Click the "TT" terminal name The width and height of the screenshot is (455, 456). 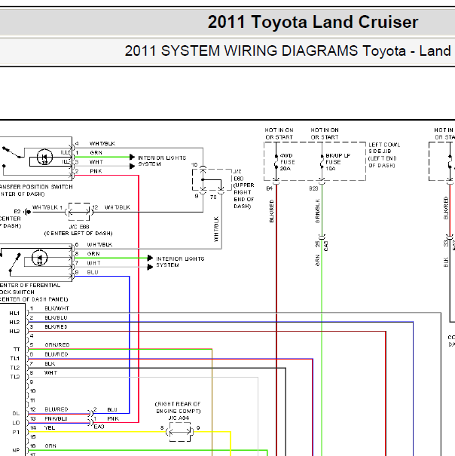coord(17,349)
